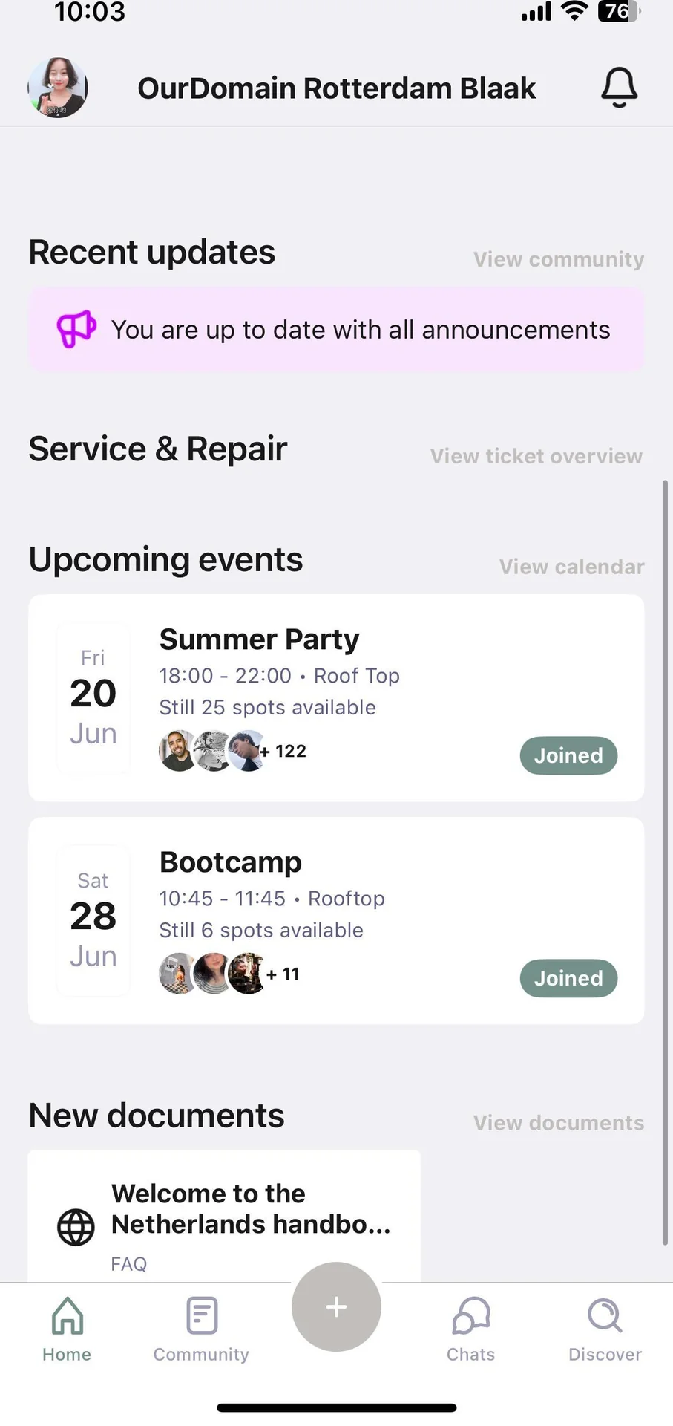Open the Home tab icon
Viewport: 673px width, 1426px height.
tap(67, 1315)
